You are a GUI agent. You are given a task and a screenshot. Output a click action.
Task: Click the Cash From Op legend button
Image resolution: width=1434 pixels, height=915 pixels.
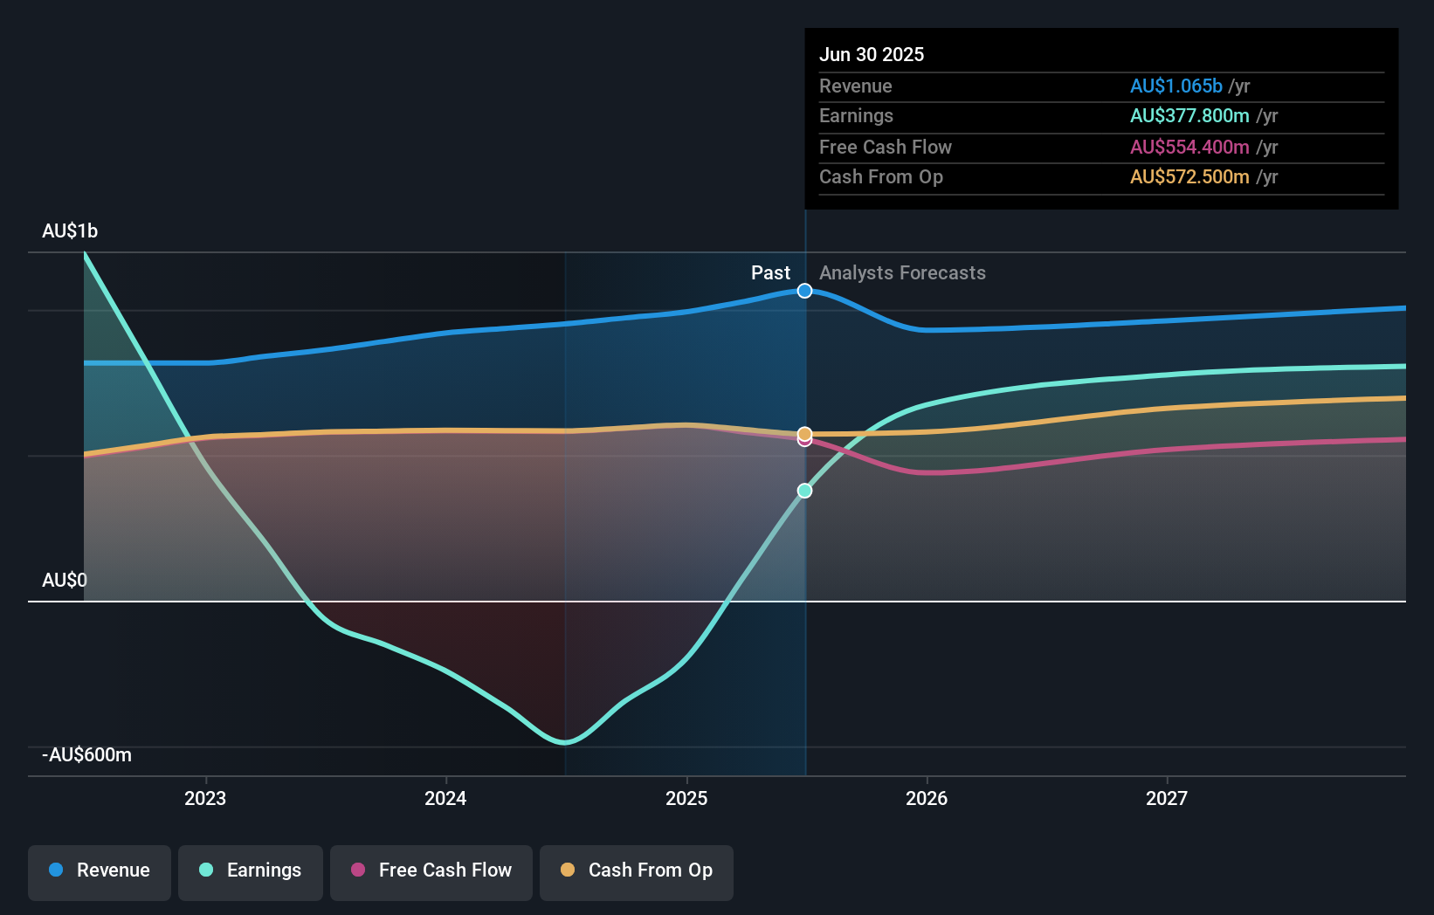(636, 870)
